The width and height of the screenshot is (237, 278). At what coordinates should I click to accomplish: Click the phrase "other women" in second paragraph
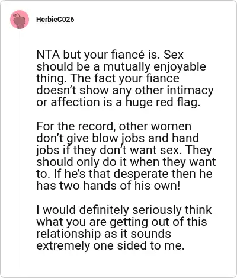(155, 126)
